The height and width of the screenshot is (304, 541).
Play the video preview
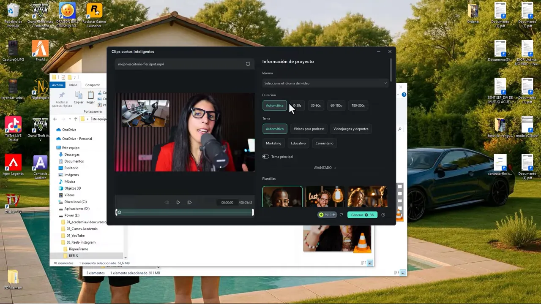(178, 203)
